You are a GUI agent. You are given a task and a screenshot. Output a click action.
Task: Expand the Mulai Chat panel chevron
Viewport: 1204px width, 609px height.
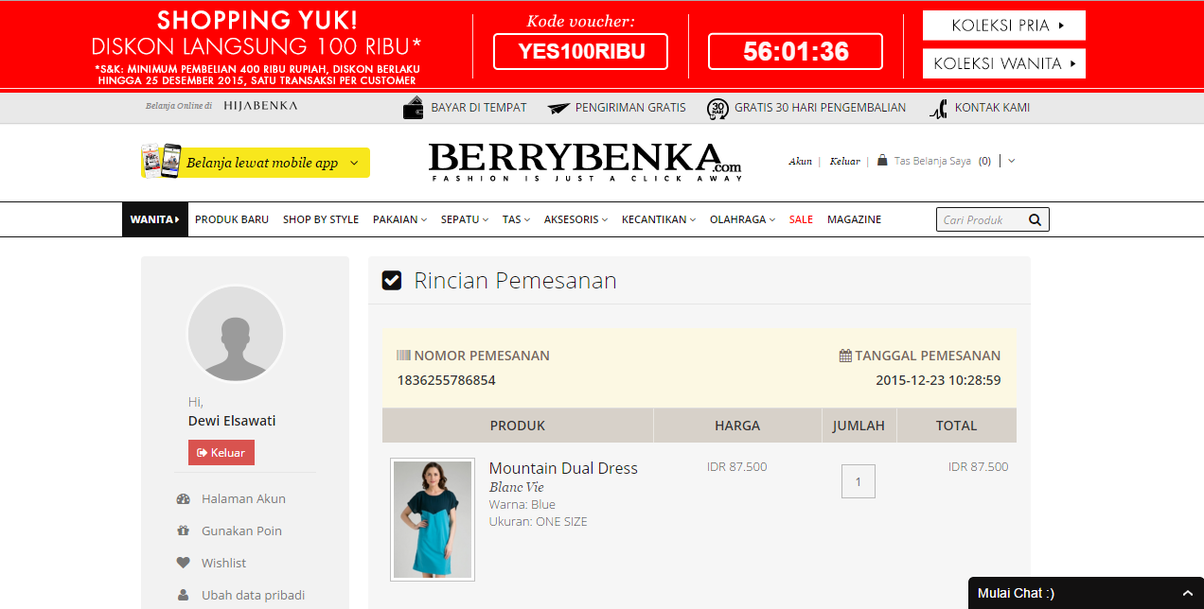[1187, 593]
